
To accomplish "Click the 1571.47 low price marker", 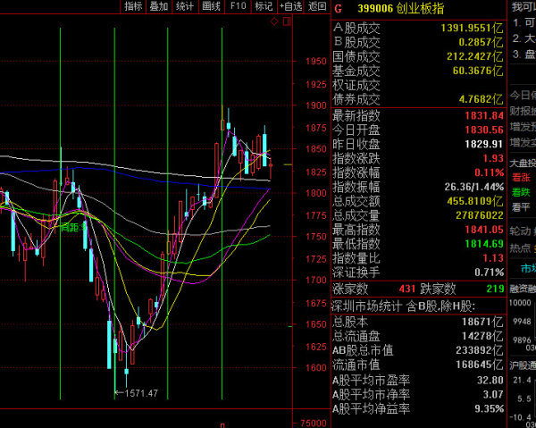I will click(141, 392).
